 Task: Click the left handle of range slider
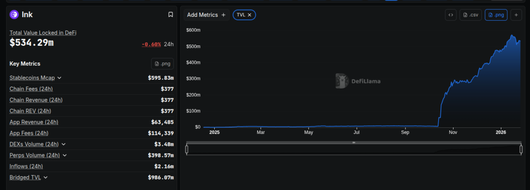point(187,149)
